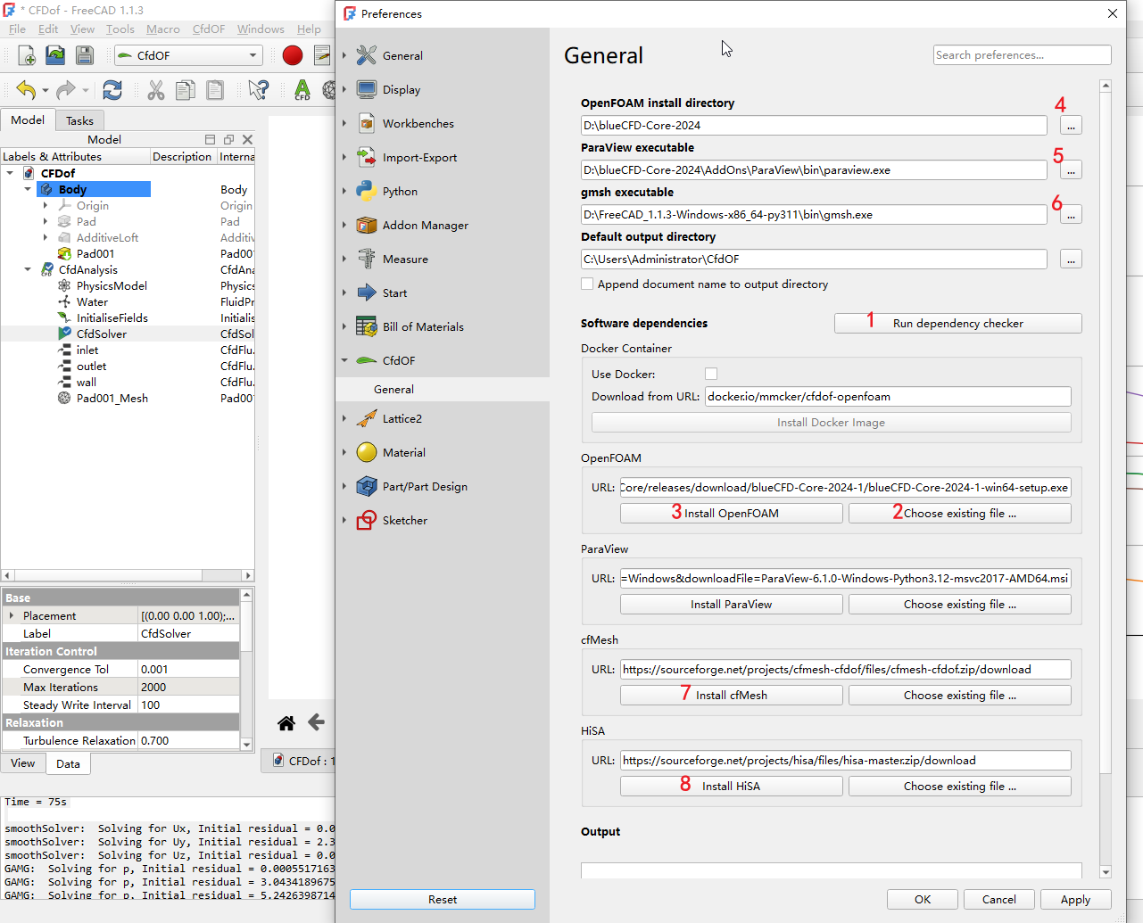Open the Macro menu
The height and width of the screenshot is (923, 1143).
pos(163,29)
